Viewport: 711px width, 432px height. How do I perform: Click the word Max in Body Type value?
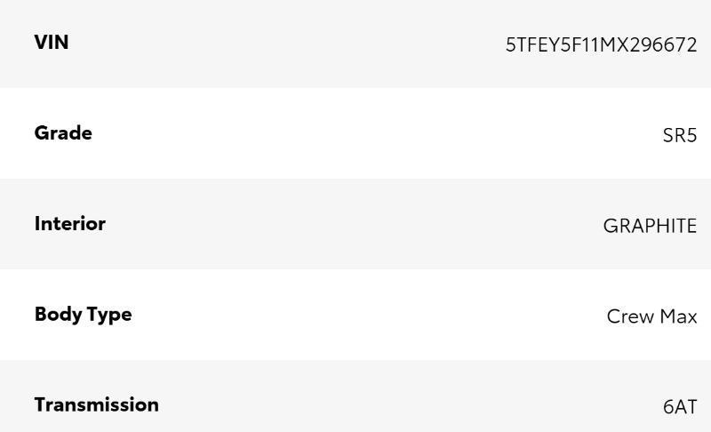coord(678,316)
